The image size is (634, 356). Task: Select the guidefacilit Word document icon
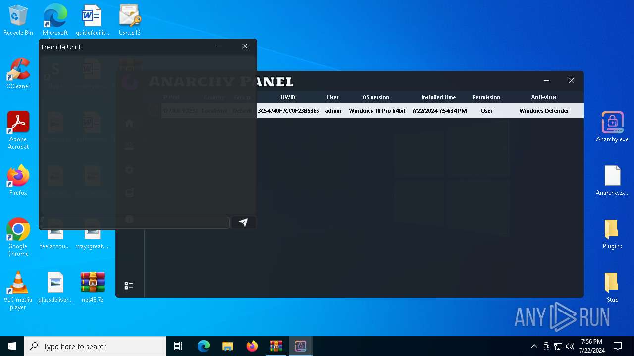pos(92,20)
